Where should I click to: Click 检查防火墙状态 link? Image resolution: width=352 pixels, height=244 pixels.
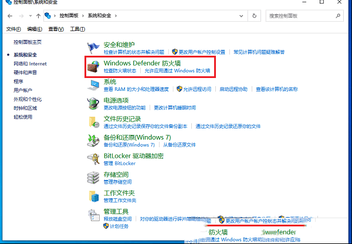[x=120, y=71]
